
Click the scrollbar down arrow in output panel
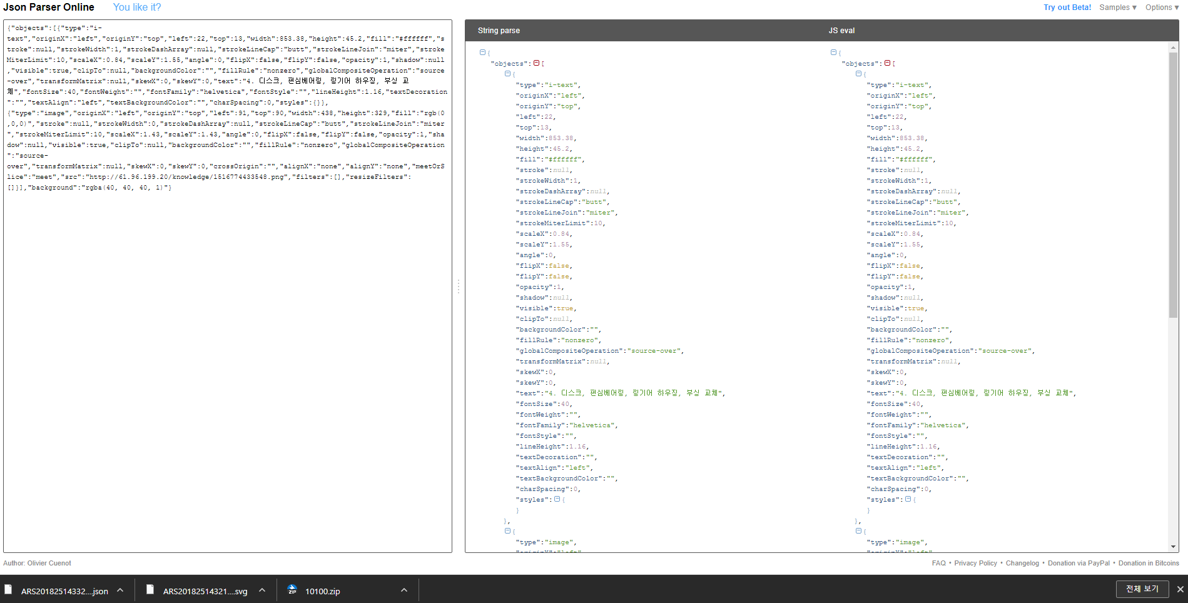(1173, 547)
